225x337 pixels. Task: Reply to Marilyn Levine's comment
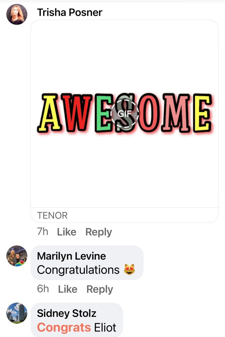pos(100,289)
